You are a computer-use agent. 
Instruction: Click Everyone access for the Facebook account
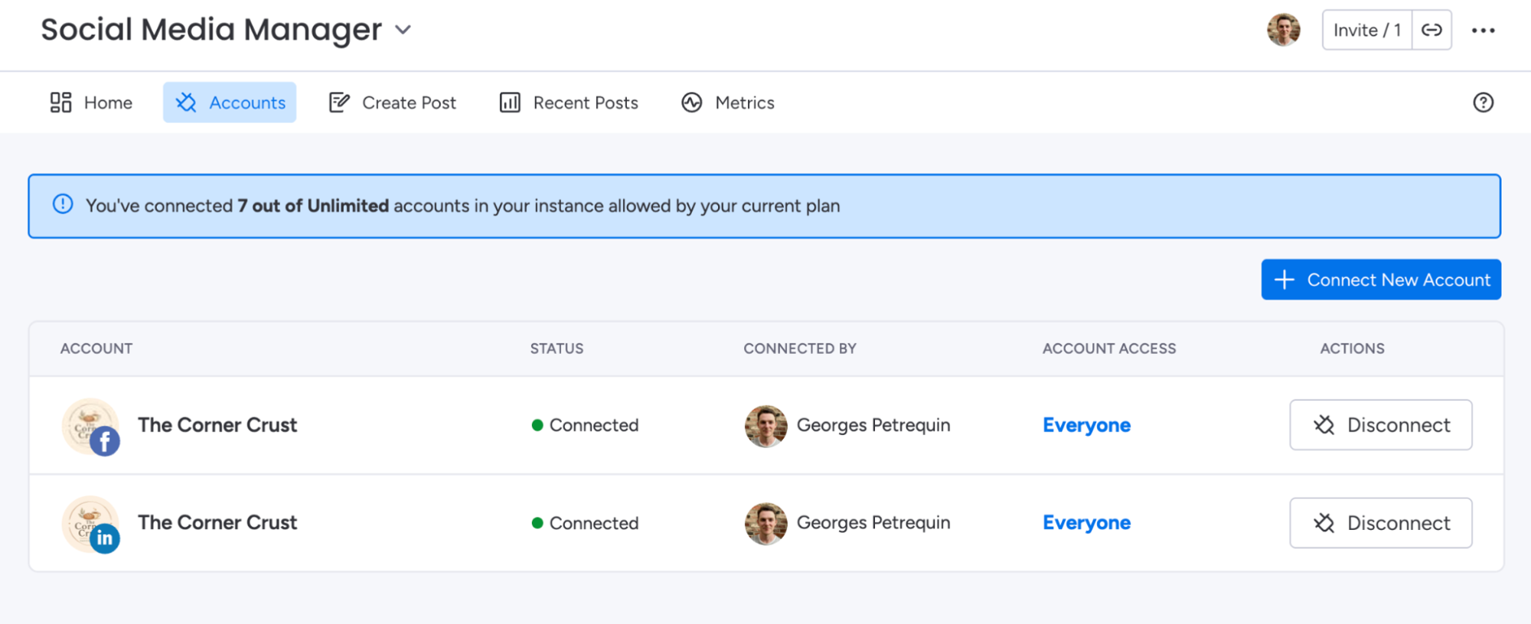click(x=1086, y=425)
